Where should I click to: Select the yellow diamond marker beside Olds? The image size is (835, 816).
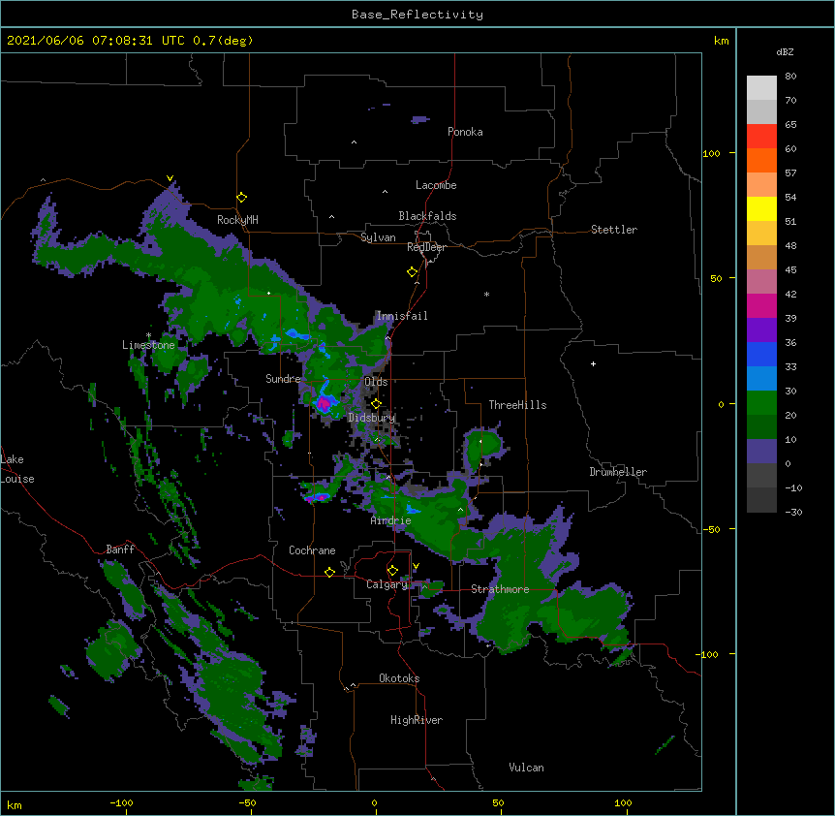(x=376, y=404)
